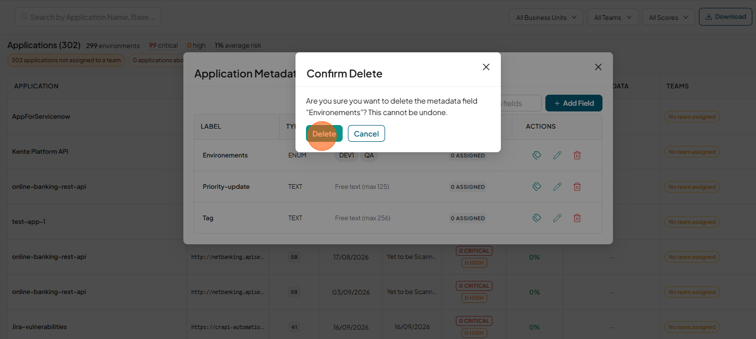Click the 99 critical summary stat
The image size is (756, 339).
tap(163, 46)
